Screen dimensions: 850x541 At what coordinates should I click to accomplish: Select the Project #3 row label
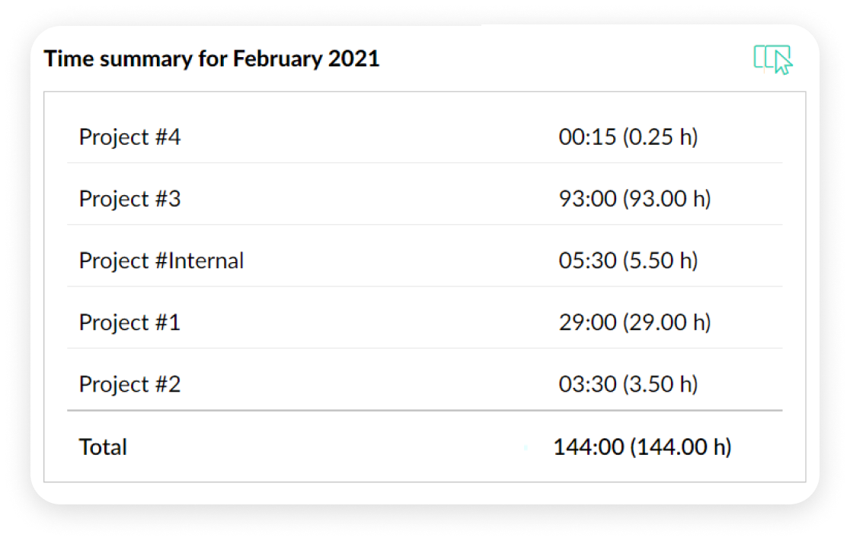(130, 200)
